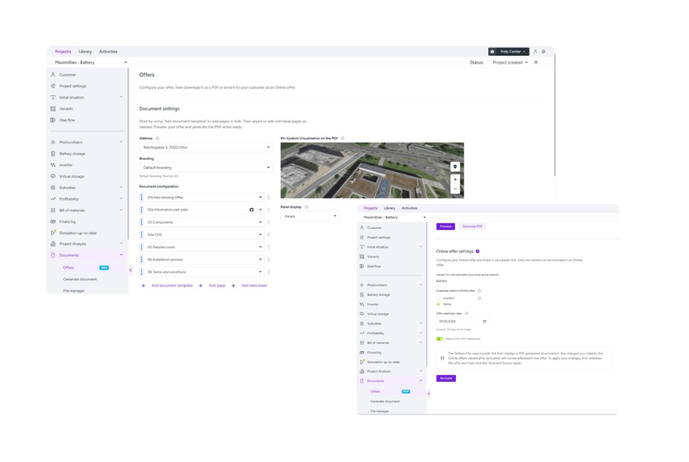This screenshot has height=462, width=689.
Task: Click the 3D PV-system visualization map
Action: point(372,170)
